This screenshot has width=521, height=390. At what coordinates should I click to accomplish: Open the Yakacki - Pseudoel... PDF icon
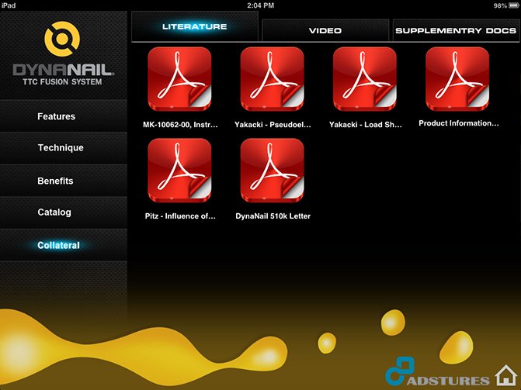(x=272, y=79)
